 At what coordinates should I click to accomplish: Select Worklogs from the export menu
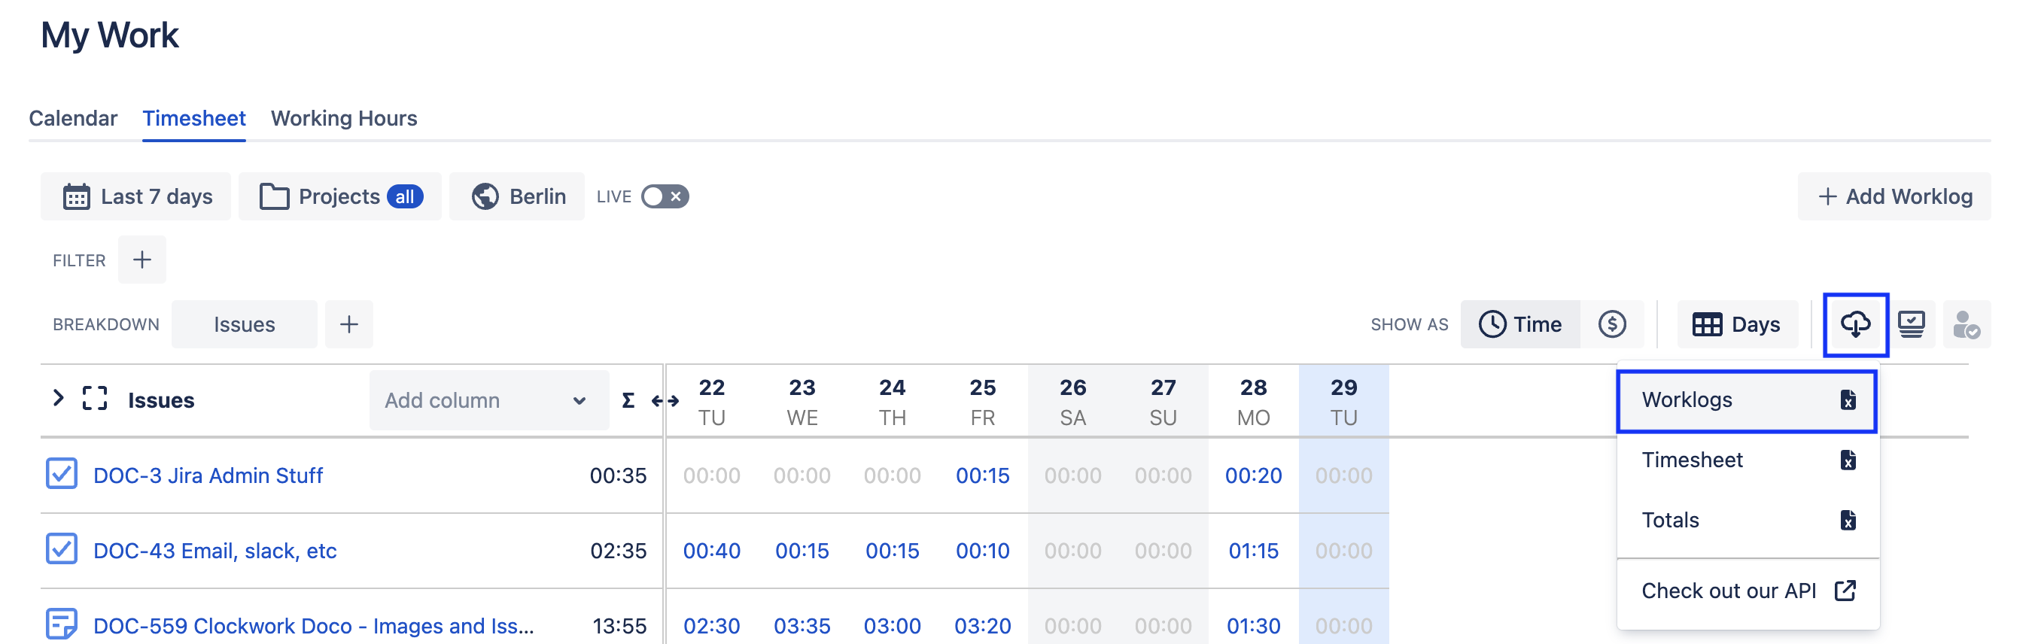click(1747, 401)
